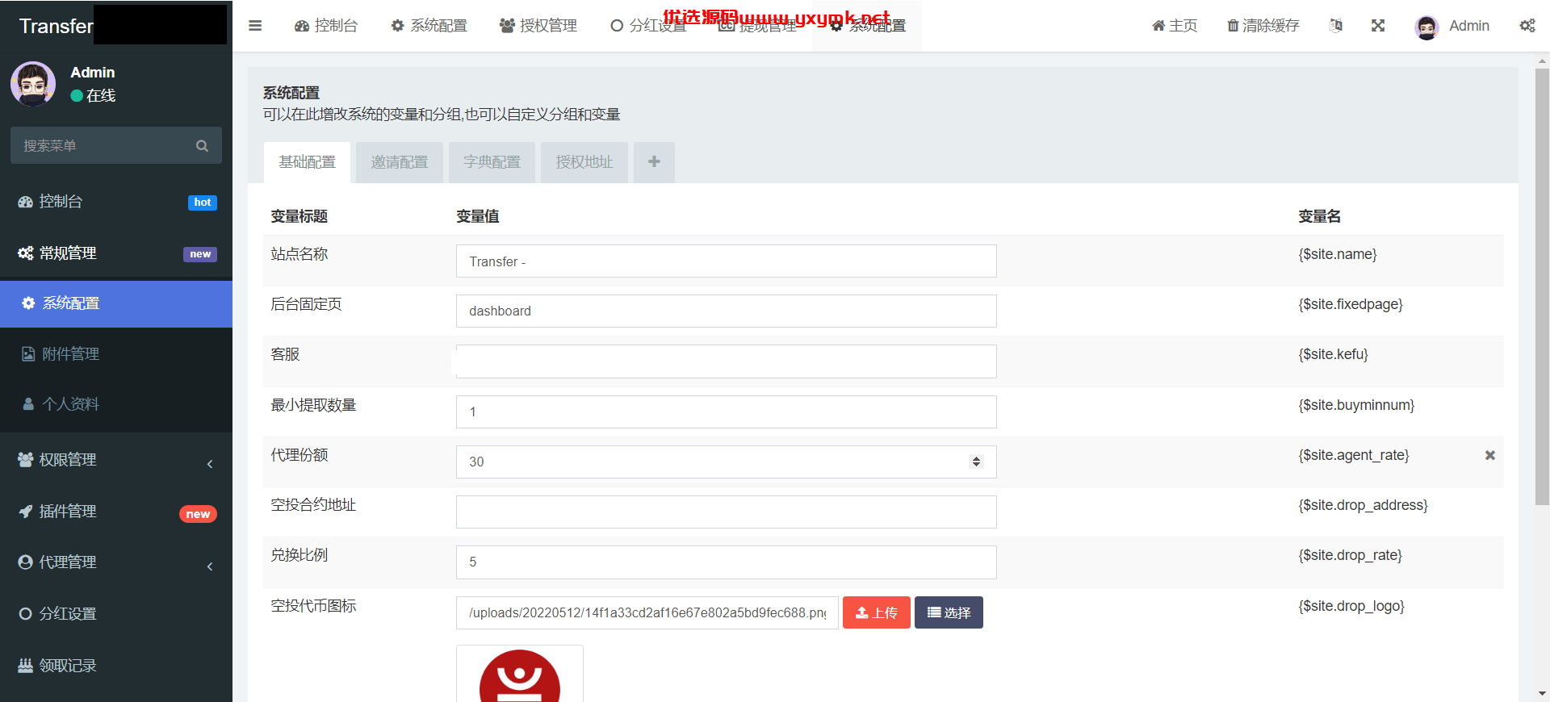The image size is (1550, 702).
Task: Click the 客服 input field
Action: coord(726,361)
